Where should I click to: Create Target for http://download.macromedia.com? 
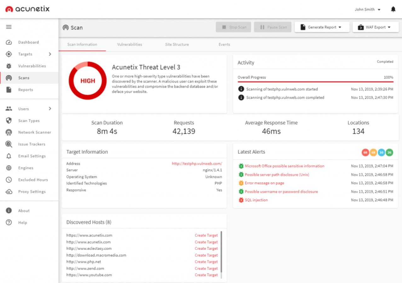point(206,255)
